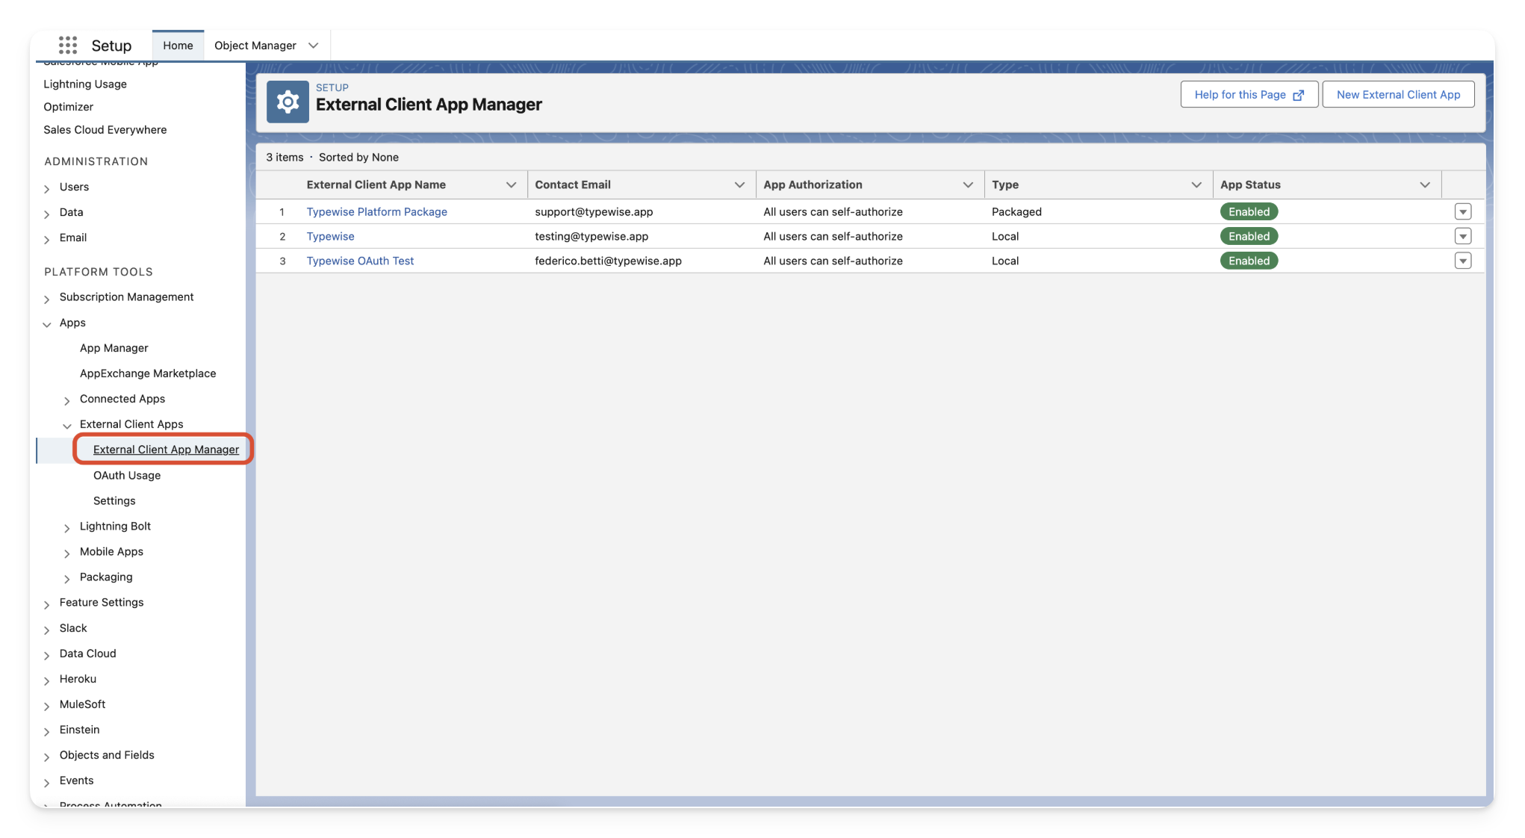
Task: Open the Object Manager tab dropdown arrow
Action: coord(314,46)
